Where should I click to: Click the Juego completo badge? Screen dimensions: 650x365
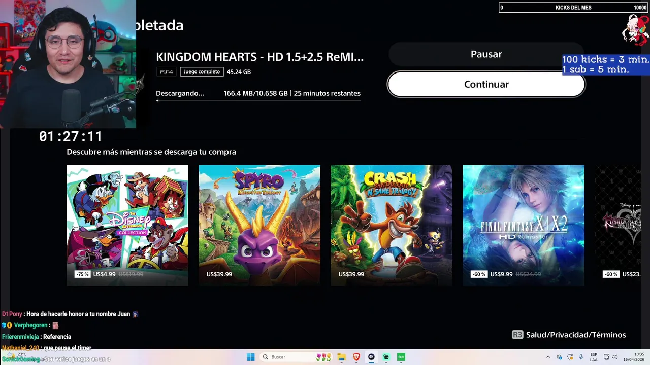tap(202, 71)
